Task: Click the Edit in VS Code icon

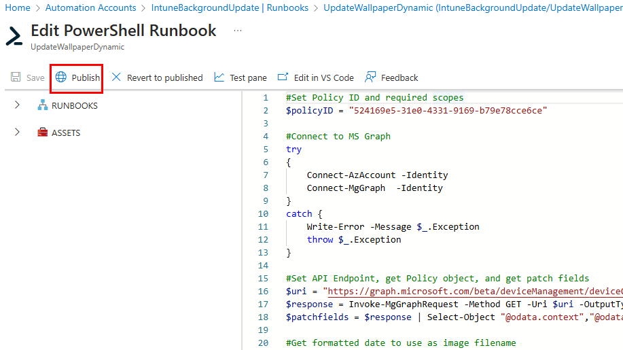Action: (x=283, y=77)
